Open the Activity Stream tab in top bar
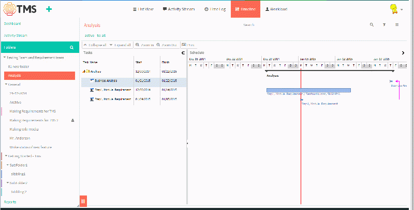 (179, 9)
